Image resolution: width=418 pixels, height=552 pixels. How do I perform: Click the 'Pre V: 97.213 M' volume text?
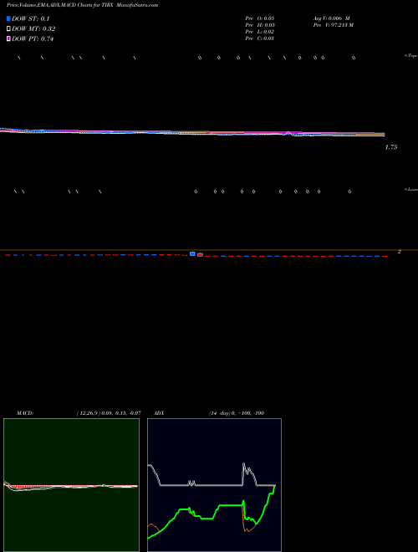(x=334, y=25)
